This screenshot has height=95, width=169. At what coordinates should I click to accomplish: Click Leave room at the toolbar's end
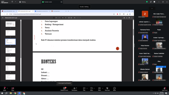click(165, 89)
